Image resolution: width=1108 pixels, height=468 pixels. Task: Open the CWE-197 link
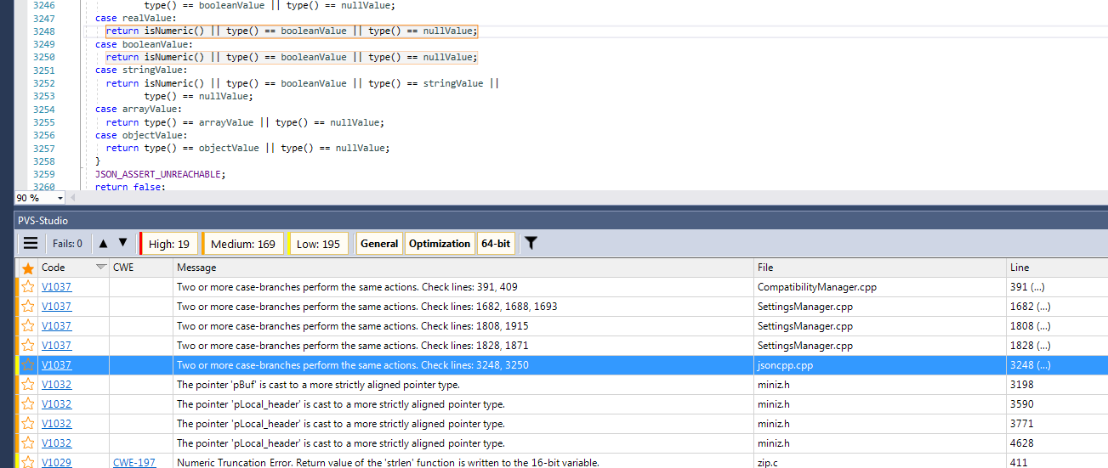coord(134,463)
